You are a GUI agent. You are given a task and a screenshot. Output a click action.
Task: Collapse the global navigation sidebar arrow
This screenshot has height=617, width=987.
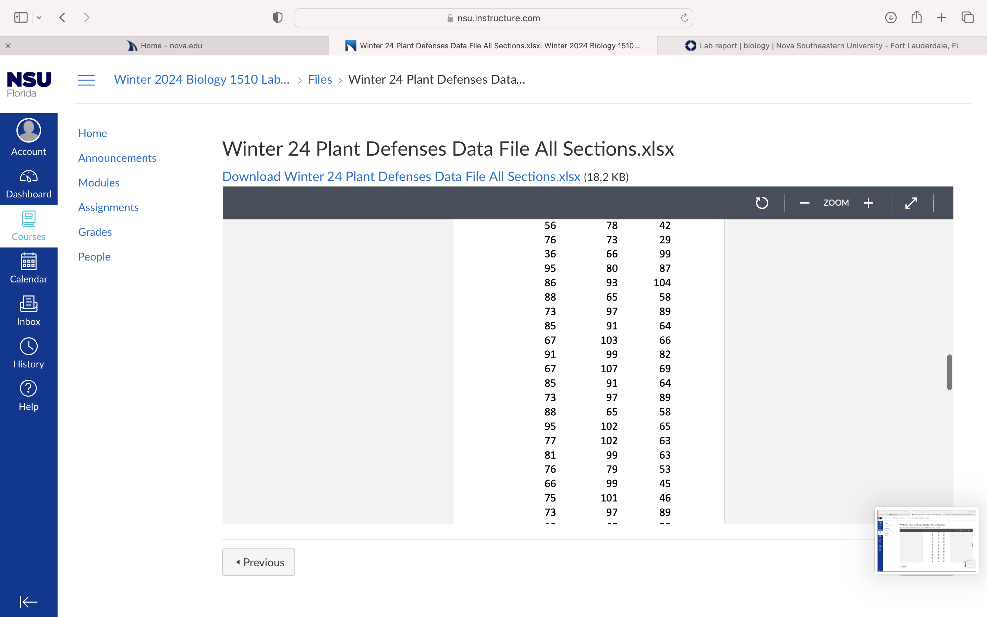point(28,602)
